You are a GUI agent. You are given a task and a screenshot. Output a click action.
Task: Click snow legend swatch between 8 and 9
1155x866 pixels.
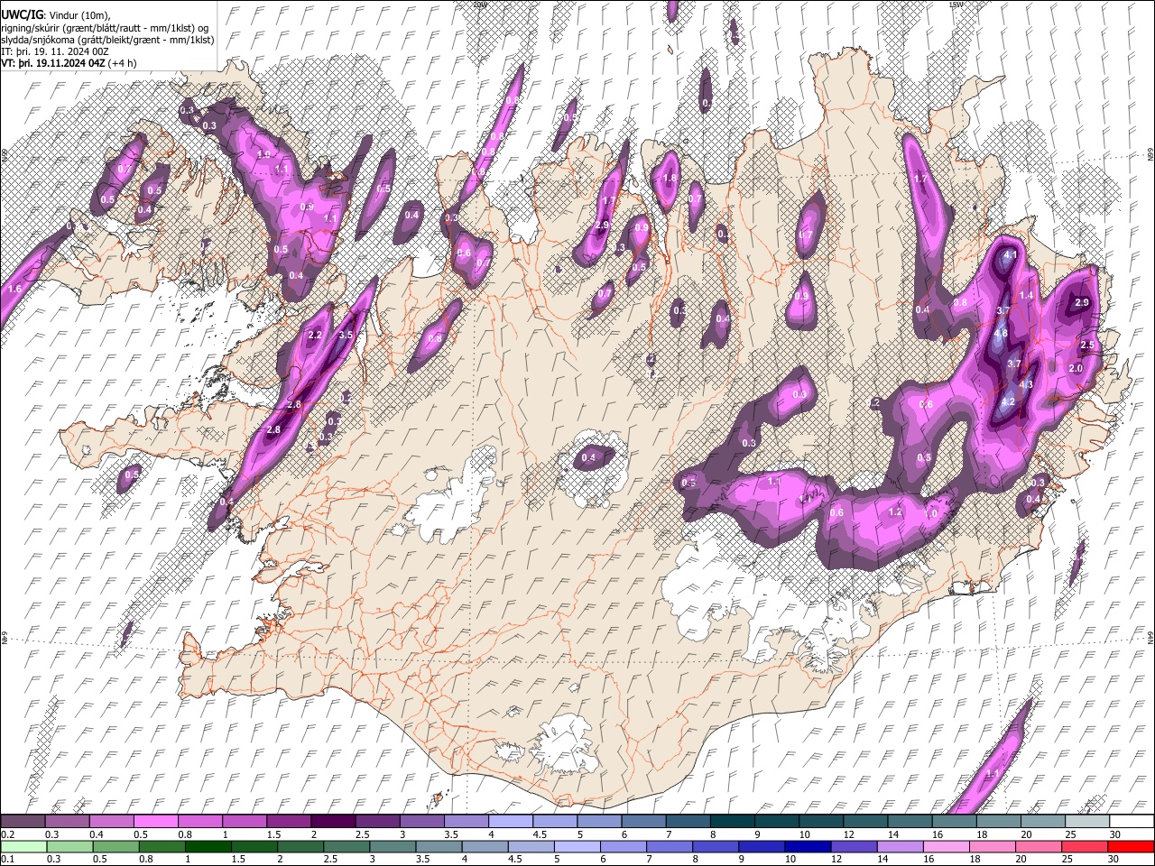pyautogui.click(x=733, y=821)
